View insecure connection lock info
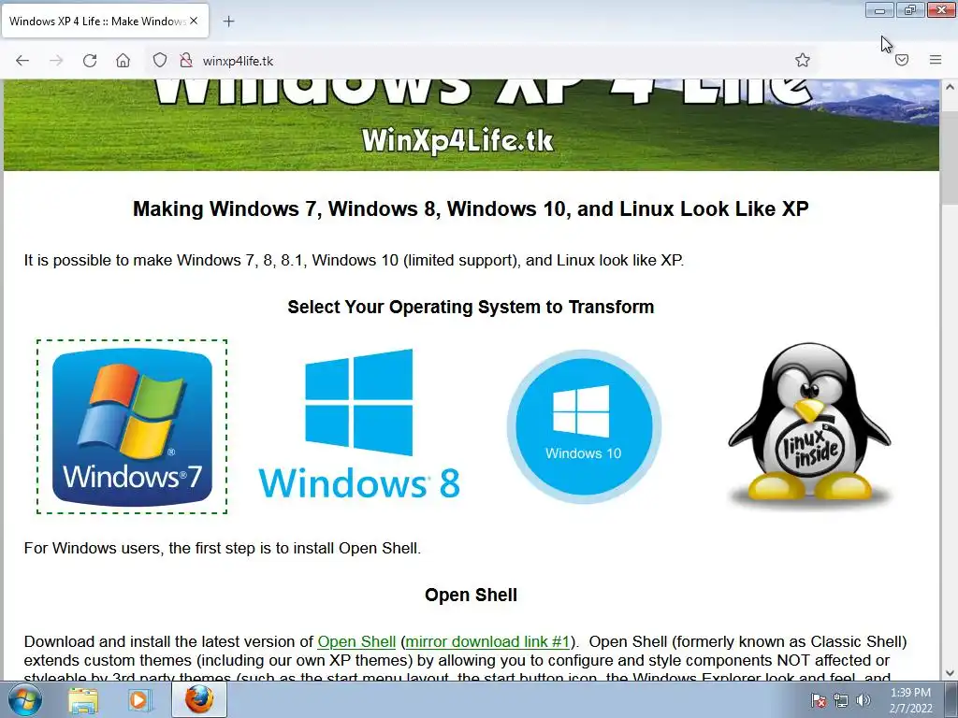This screenshot has height=718, width=958. coord(186,61)
